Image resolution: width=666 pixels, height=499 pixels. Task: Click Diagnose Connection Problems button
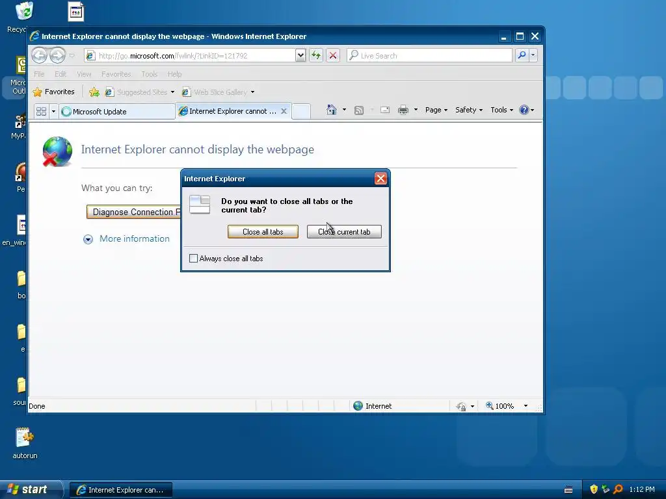coord(133,212)
